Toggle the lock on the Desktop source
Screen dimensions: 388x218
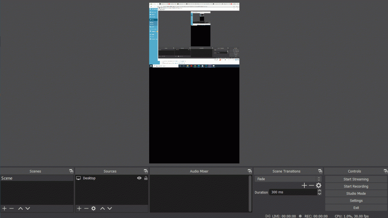[146, 178]
